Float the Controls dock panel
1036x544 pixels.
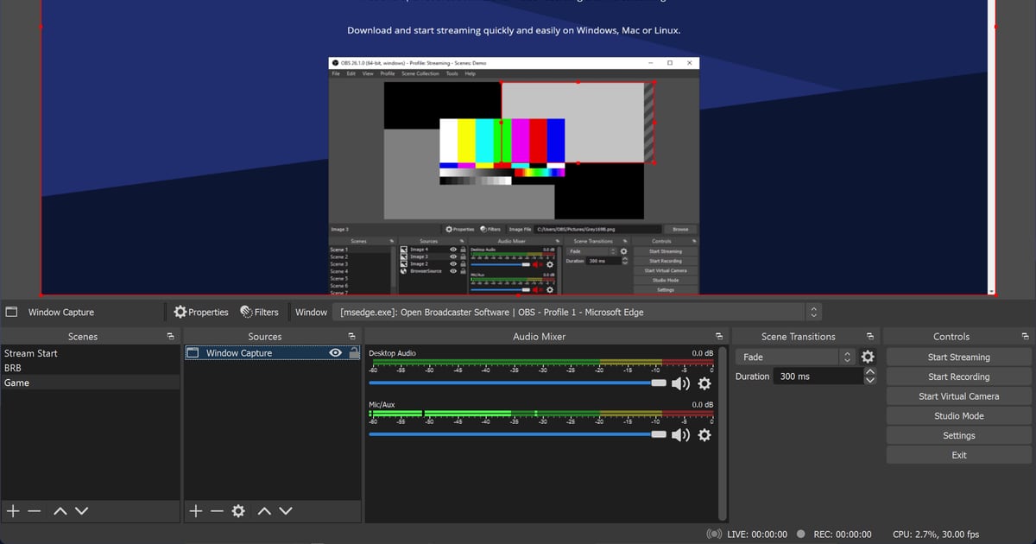pos(1025,336)
